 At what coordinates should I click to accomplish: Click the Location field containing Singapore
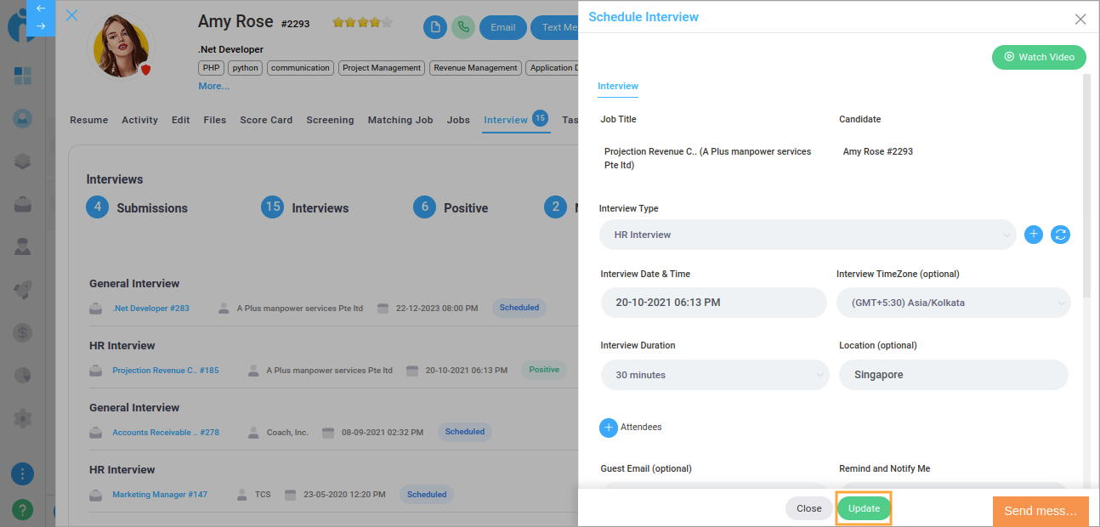(953, 375)
